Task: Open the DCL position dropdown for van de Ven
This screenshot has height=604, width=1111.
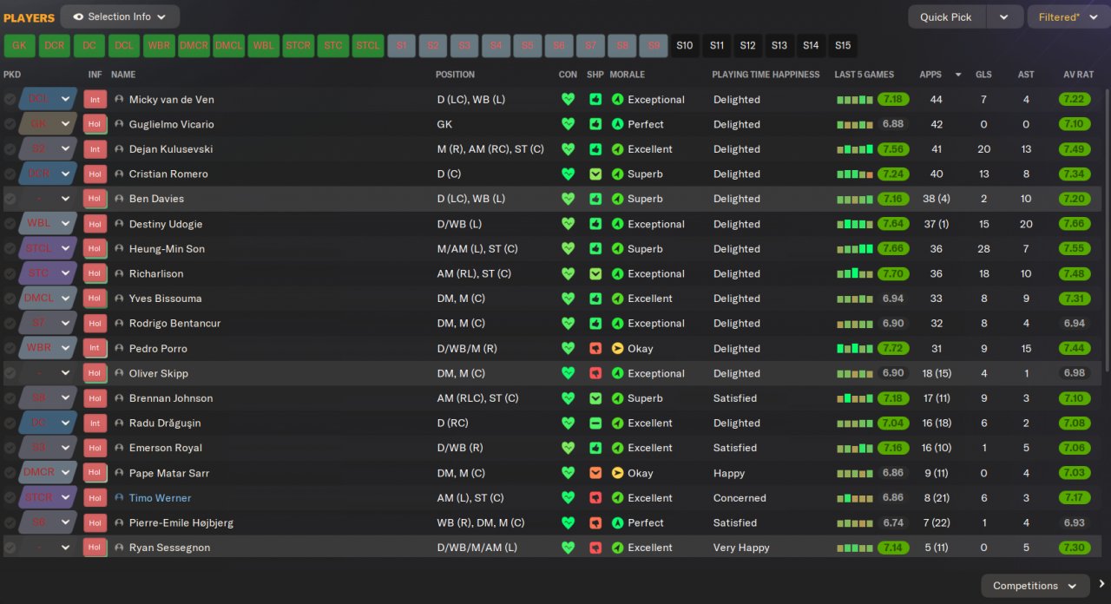Action: pyautogui.click(x=48, y=100)
